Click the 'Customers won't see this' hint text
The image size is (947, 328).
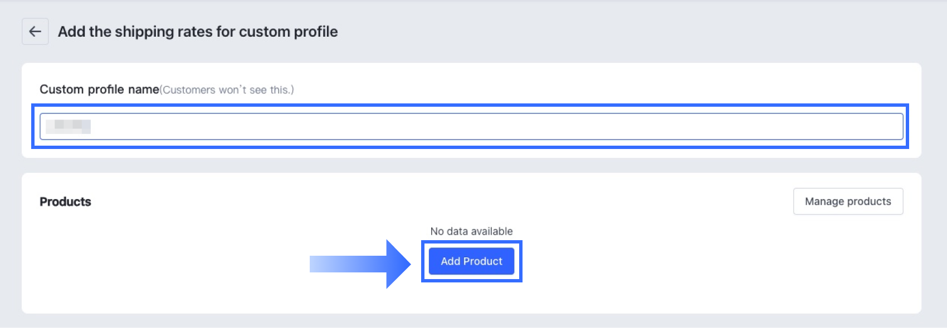pyautogui.click(x=227, y=90)
